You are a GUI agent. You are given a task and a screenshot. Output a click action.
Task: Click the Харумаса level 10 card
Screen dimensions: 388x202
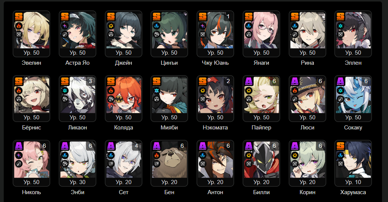pyautogui.click(x=353, y=163)
